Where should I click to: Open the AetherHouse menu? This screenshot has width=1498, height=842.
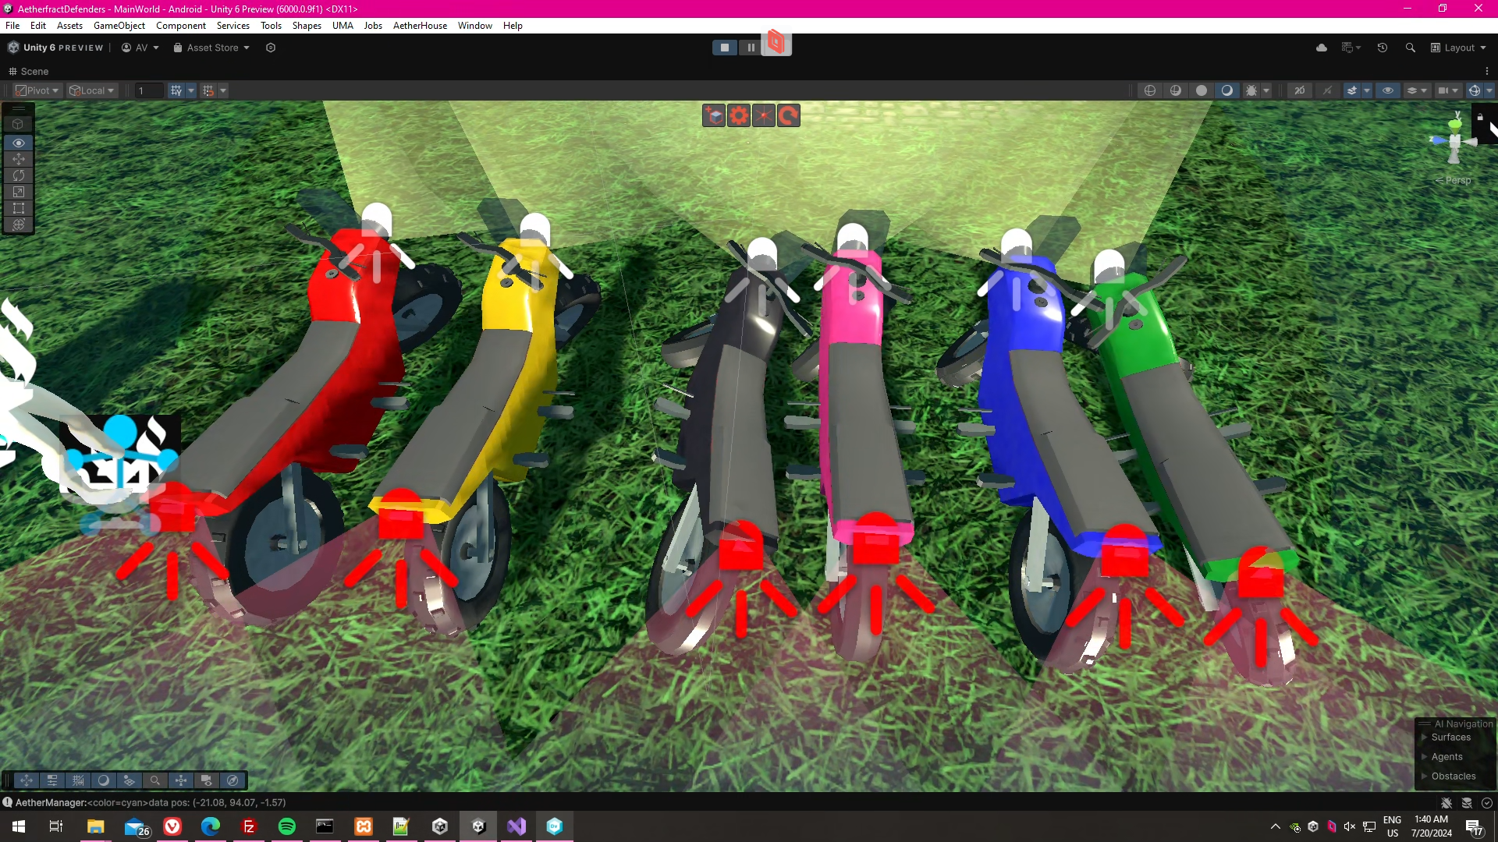point(420,26)
